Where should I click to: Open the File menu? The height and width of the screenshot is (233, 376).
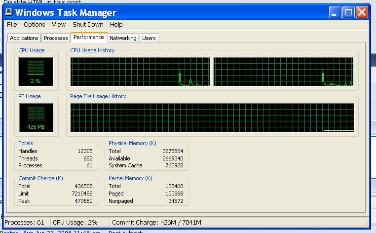[x=12, y=25]
